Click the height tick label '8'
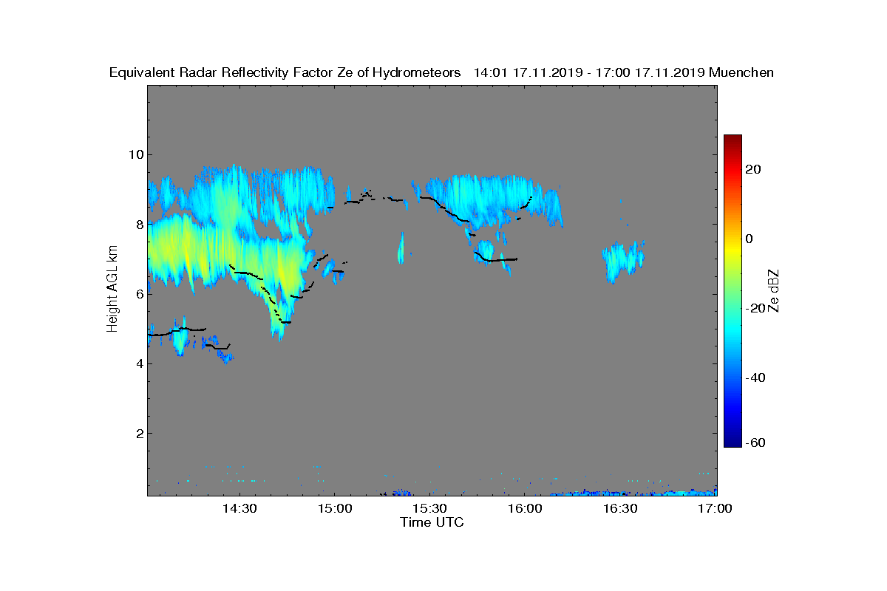887x591 pixels. pyautogui.click(x=139, y=224)
